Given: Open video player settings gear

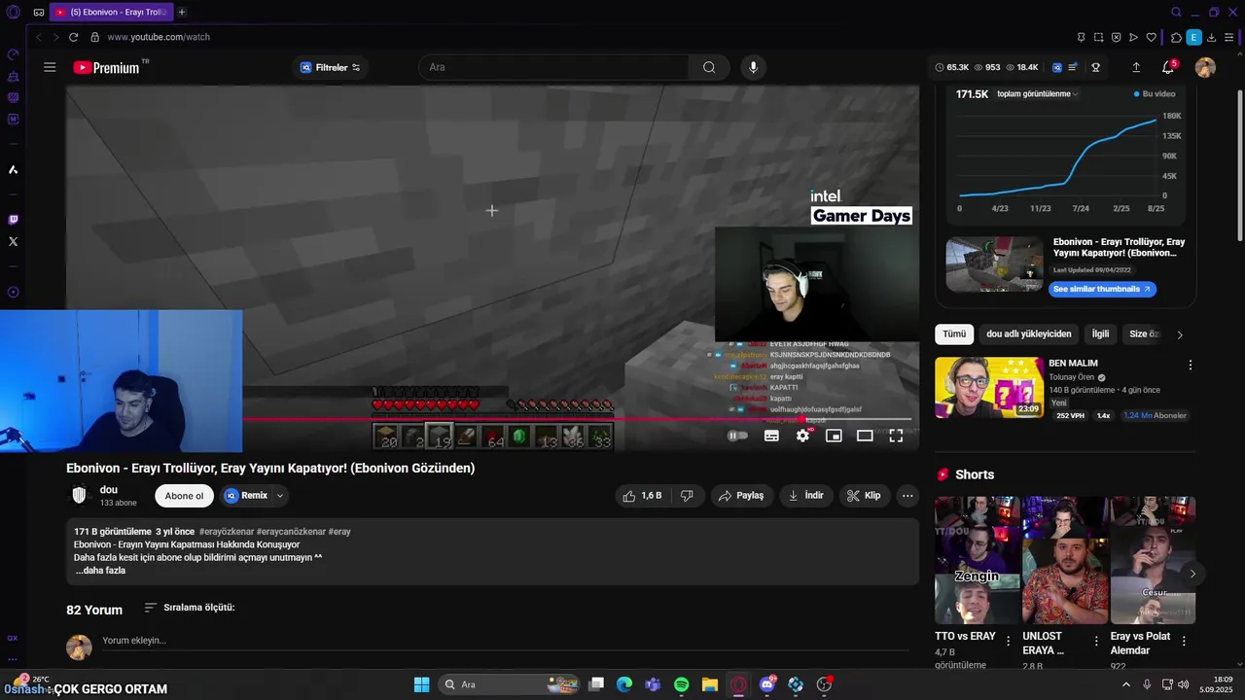Looking at the screenshot, I should [802, 436].
